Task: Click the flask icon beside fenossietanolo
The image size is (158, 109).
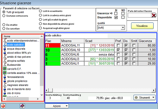Action: [x=5, y=77]
